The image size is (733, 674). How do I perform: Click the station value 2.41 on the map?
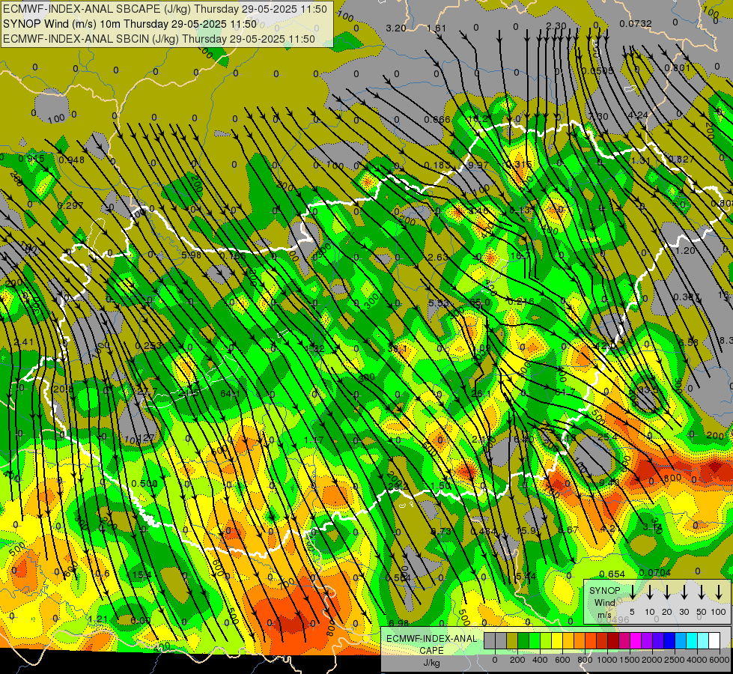(x=24, y=342)
